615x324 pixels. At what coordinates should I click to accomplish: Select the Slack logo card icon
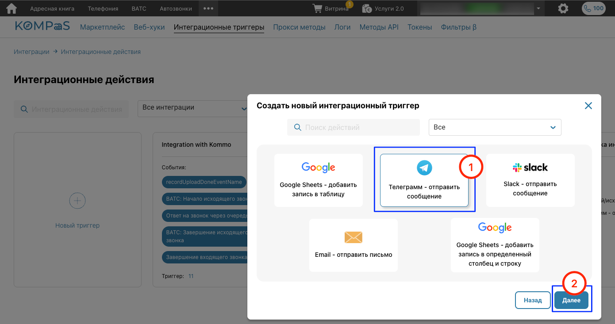click(x=530, y=168)
